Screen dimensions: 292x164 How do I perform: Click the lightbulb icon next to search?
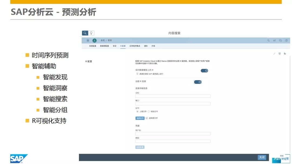point(91,33)
